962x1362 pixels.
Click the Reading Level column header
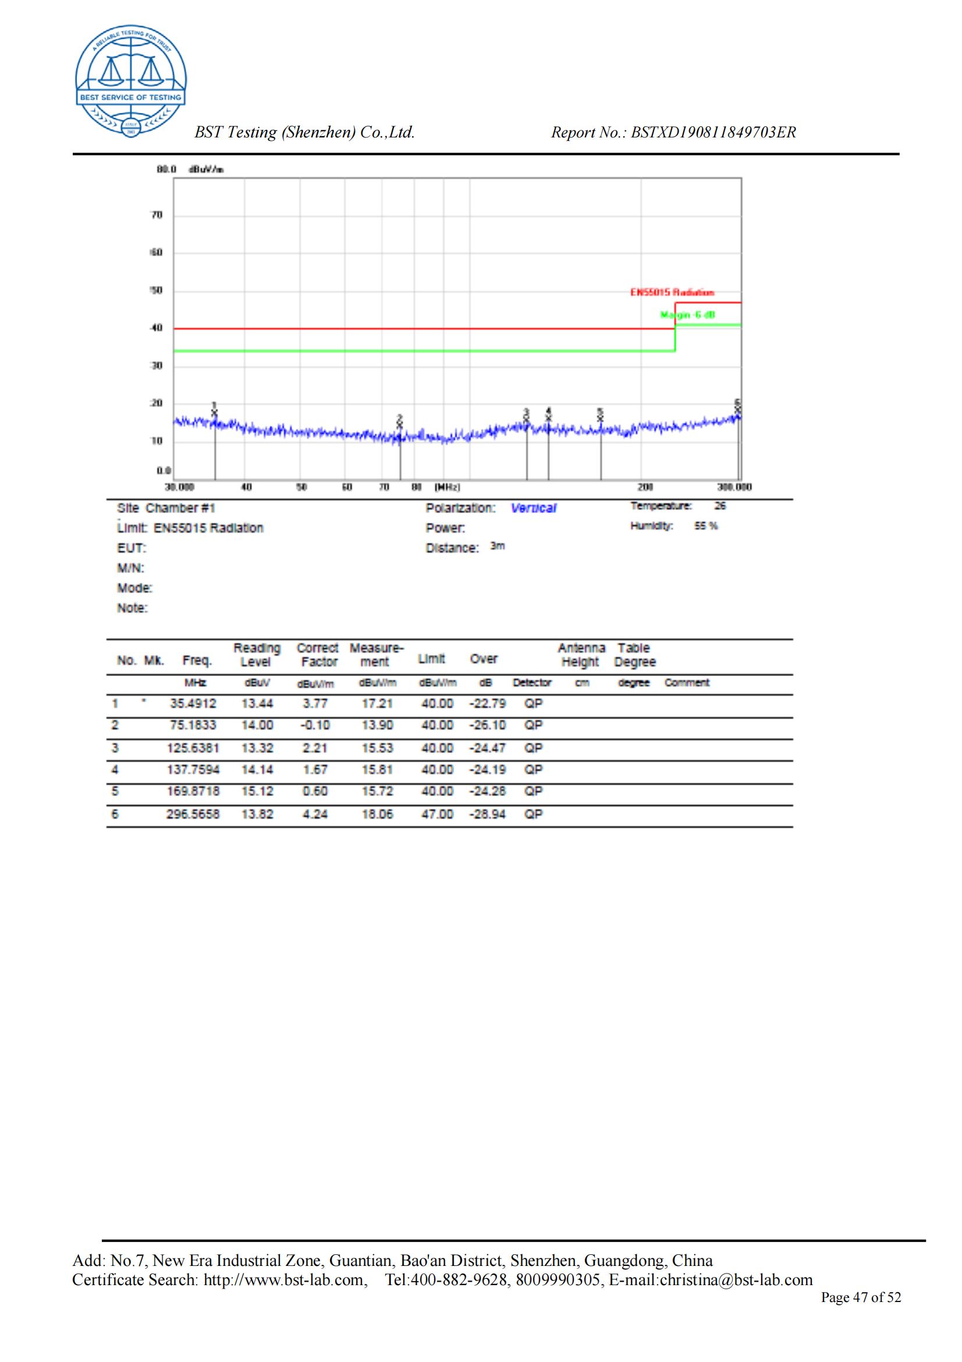pyautogui.click(x=256, y=655)
